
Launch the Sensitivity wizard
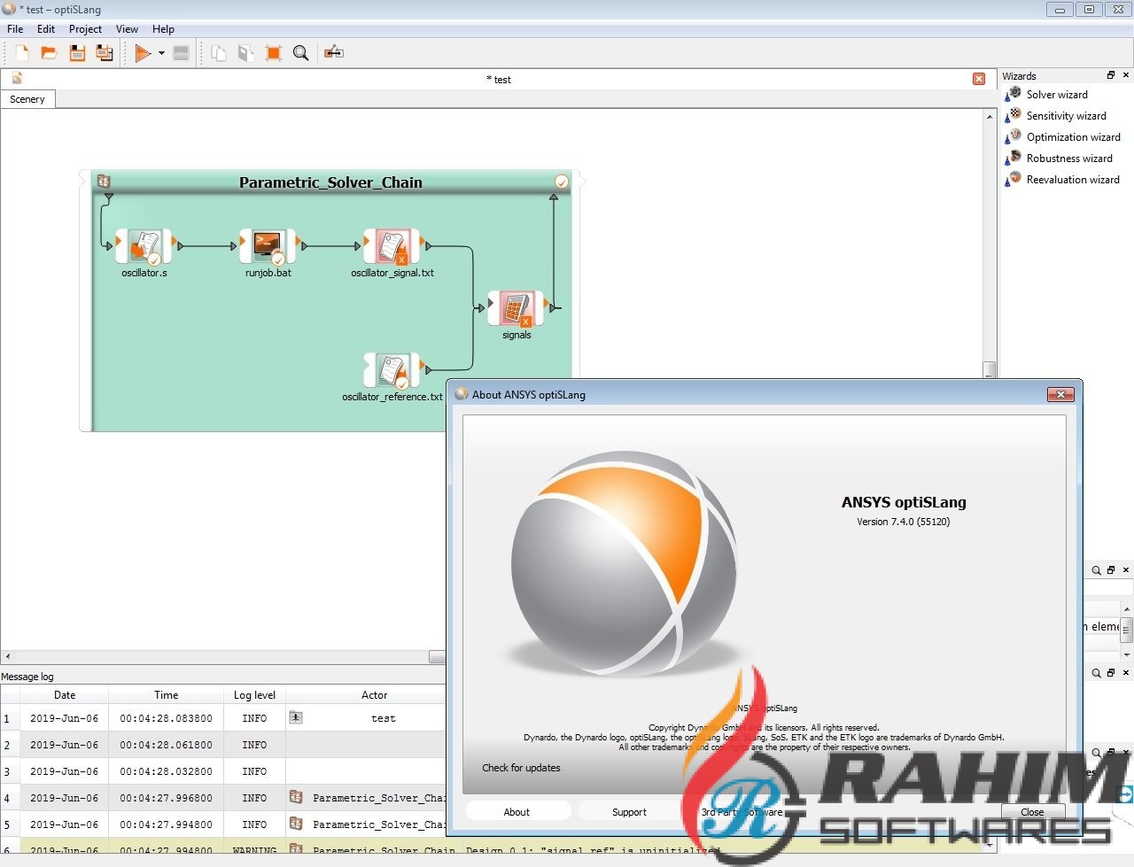[1066, 116]
